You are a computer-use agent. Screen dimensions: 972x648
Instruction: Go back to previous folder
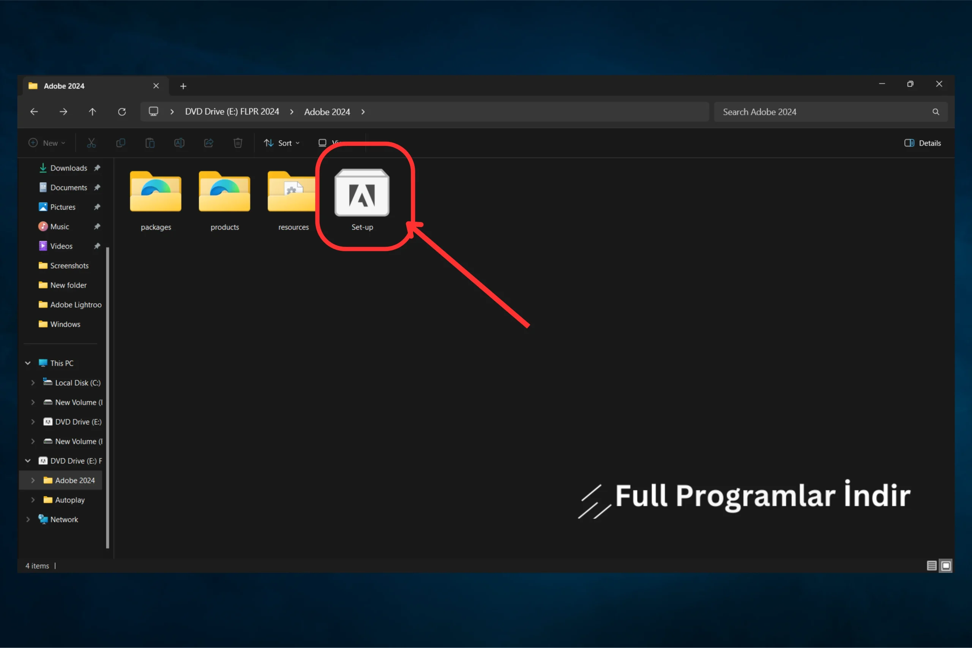click(x=34, y=112)
